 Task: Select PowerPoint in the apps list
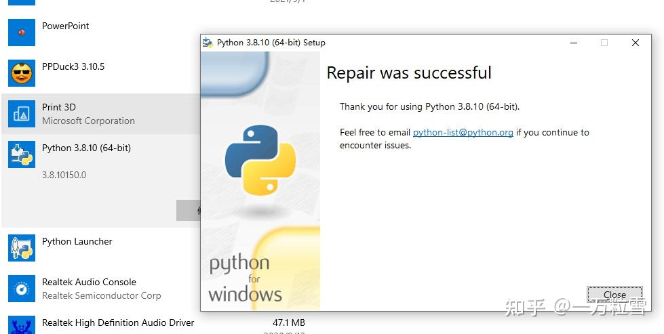66,26
